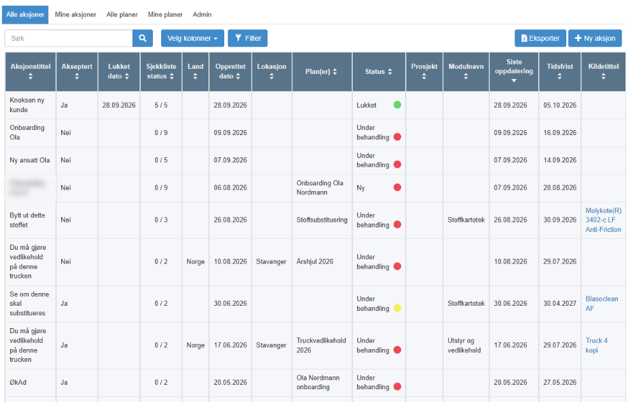This screenshot has height=402, width=628.
Task: Open the Filter button
Action: (248, 38)
